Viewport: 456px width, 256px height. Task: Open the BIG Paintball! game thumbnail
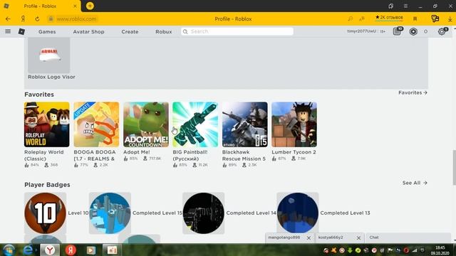tap(195, 124)
